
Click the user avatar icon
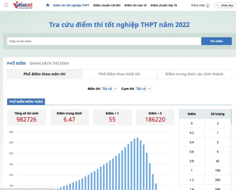[208, 5]
